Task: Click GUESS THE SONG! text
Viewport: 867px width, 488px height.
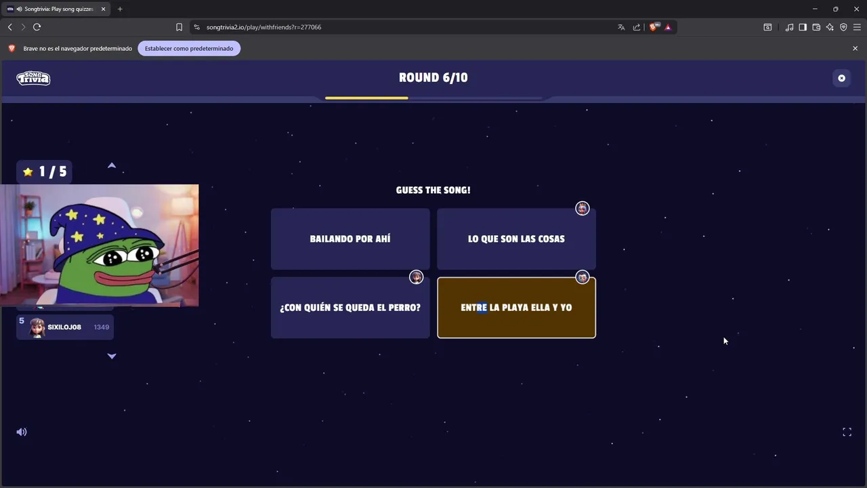Action: pyautogui.click(x=433, y=190)
